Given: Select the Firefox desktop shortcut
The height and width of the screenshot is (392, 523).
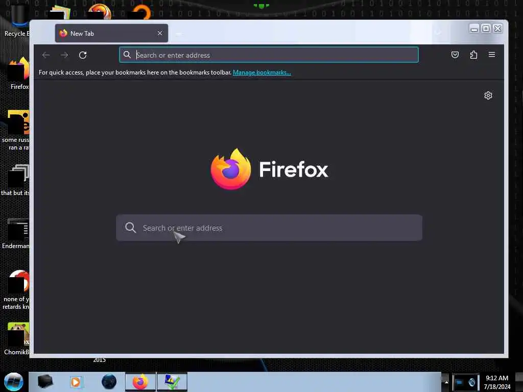Looking at the screenshot, I should (x=19, y=73).
